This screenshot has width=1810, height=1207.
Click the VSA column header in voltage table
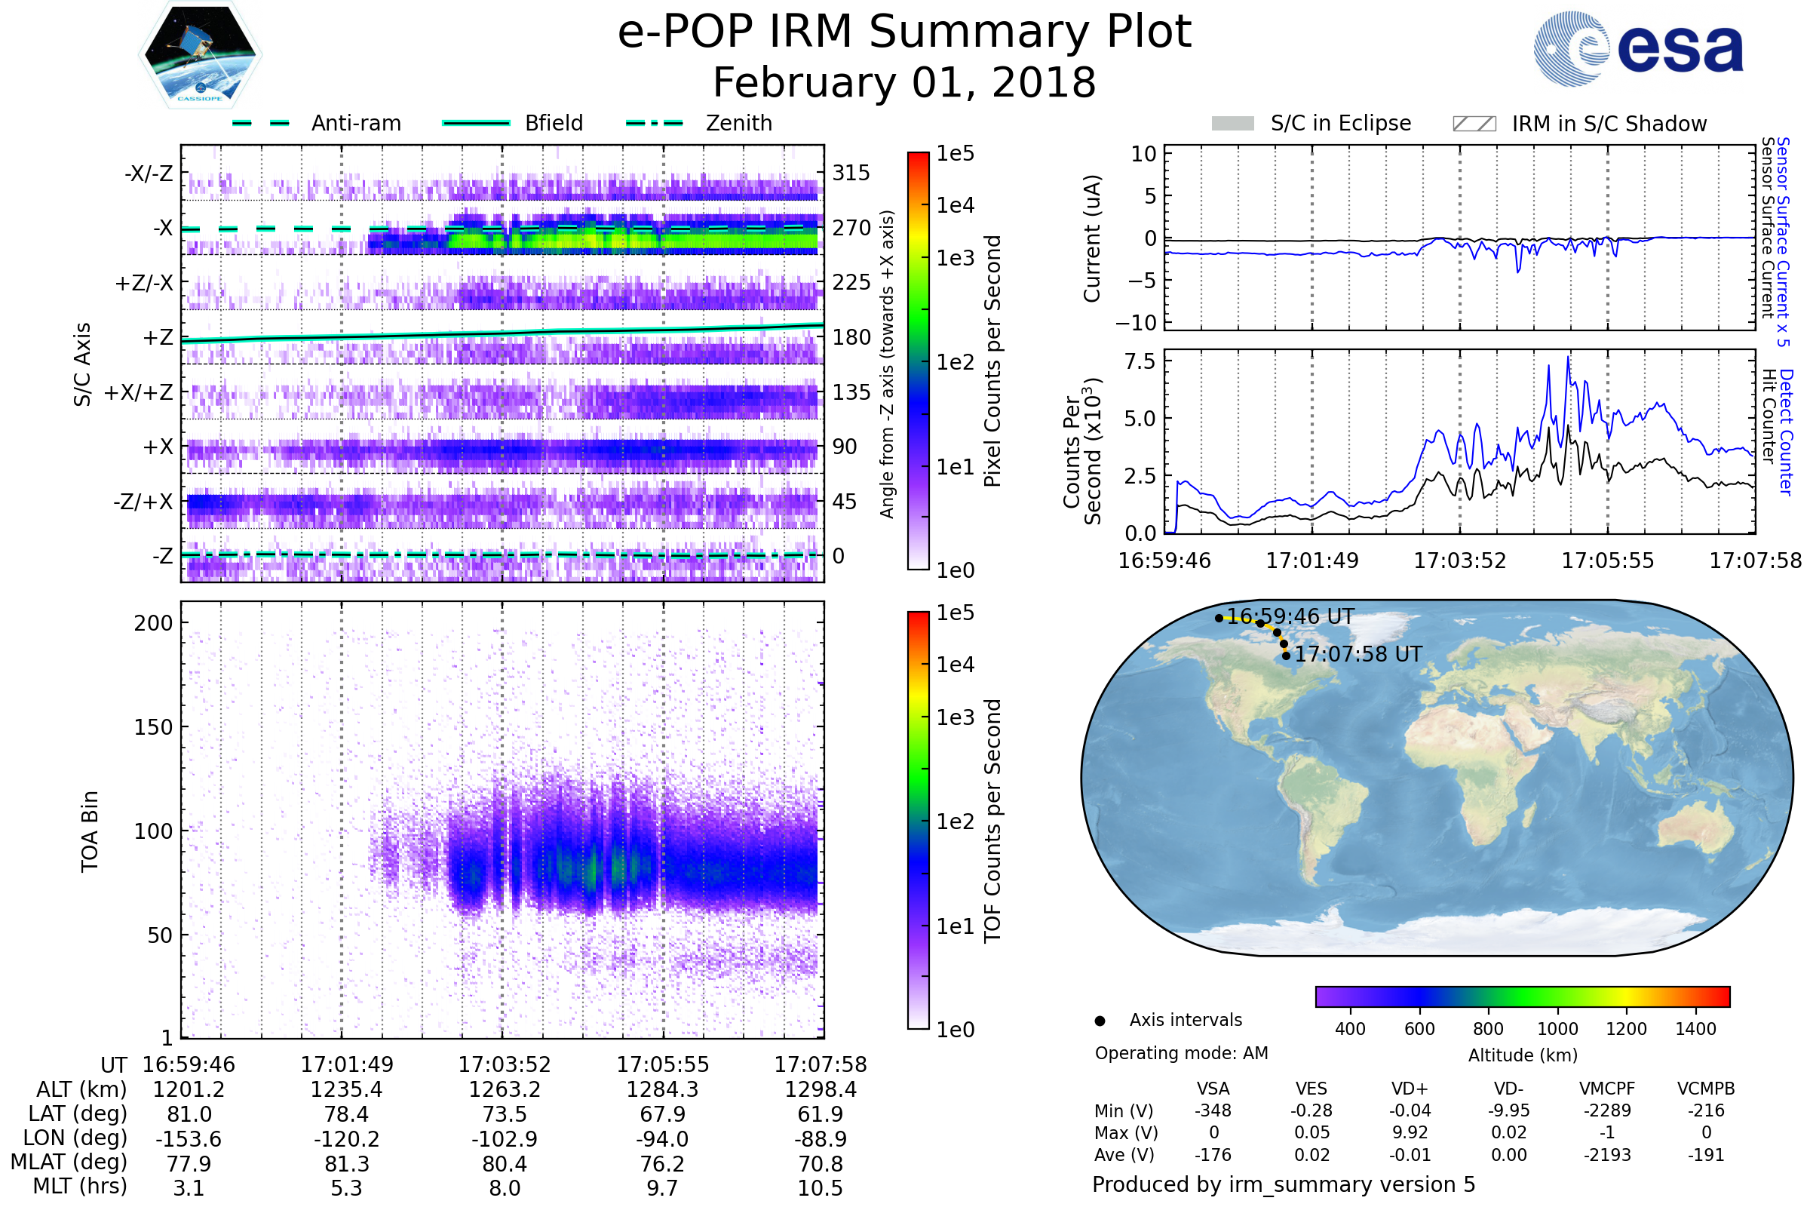tap(1213, 1089)
